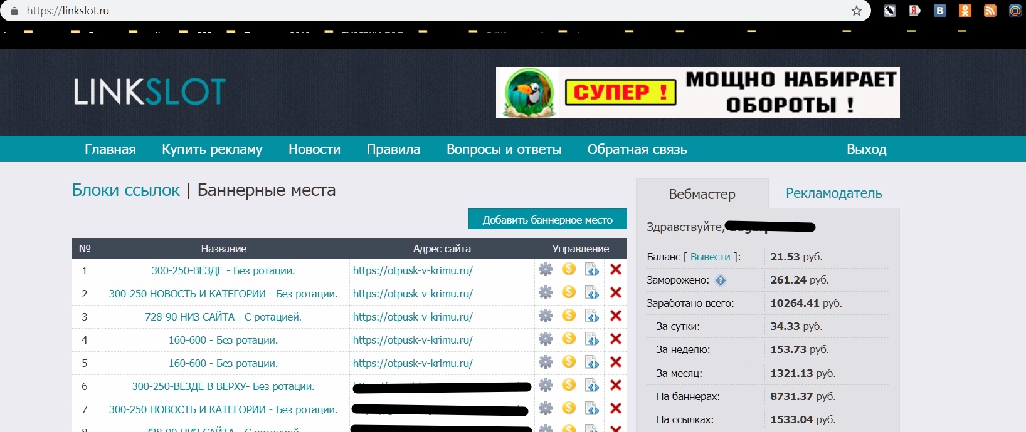1026x432 pixels.
Task: Open Обратная связь page
Action: pyautogui.click(x=637, y=150)
